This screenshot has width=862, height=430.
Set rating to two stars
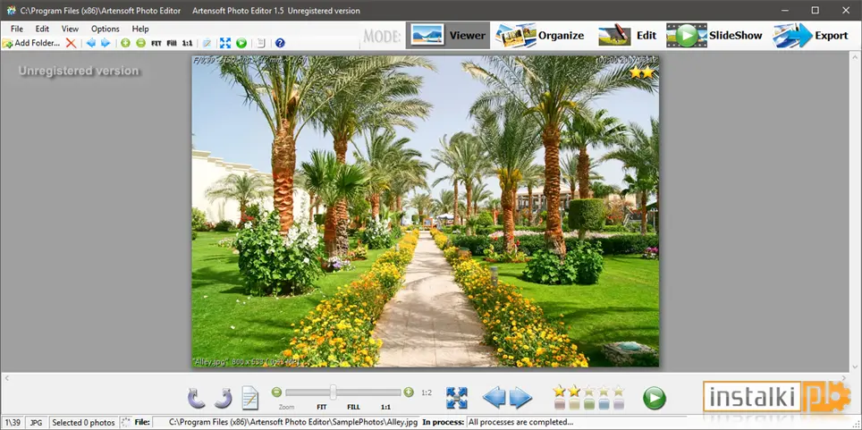[x=574, y=391]
